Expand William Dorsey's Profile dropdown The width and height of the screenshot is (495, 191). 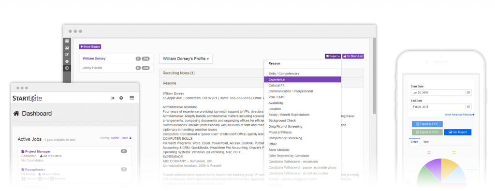tap(186, 59)
